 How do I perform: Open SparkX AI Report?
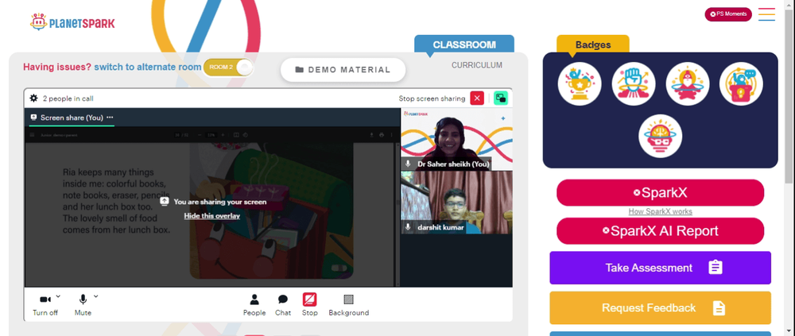pyautogui.click(x=660, y=231)
